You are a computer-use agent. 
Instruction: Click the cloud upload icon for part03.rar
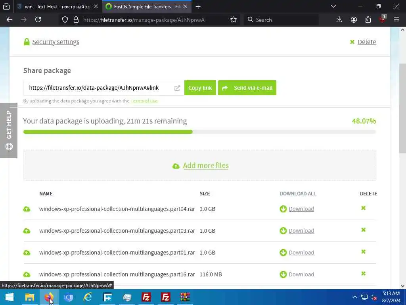tap(27, 231)
